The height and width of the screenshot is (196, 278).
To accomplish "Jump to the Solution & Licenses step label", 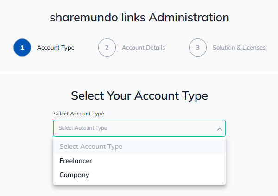I will [x=239, y=48].
